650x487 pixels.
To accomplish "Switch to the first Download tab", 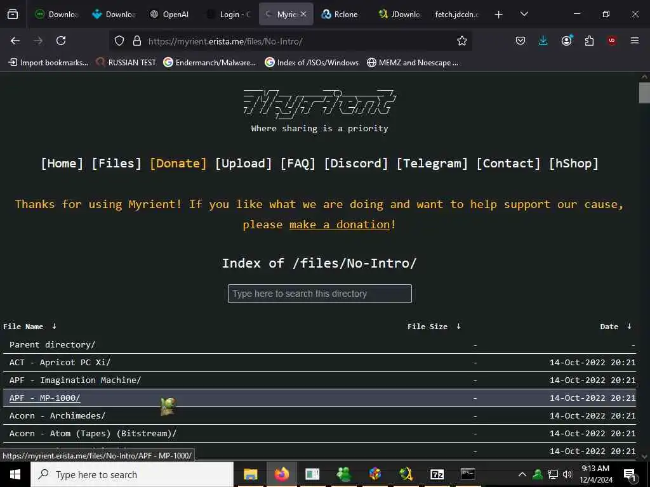I will [57, 15].
